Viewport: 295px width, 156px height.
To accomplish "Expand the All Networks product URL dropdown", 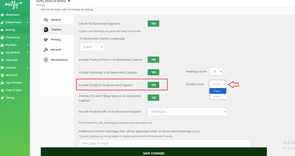I will point(187,112).
